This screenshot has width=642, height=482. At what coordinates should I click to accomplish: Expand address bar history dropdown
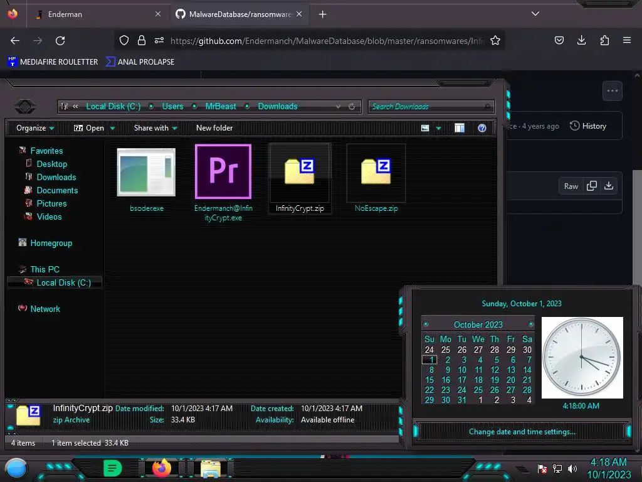[x=338, y=107]
